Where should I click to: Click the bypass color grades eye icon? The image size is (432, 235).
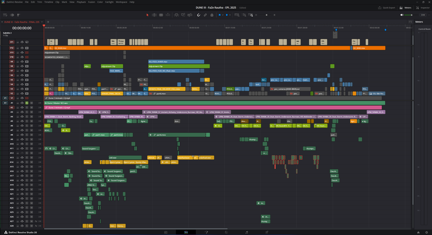click(12, 15)
